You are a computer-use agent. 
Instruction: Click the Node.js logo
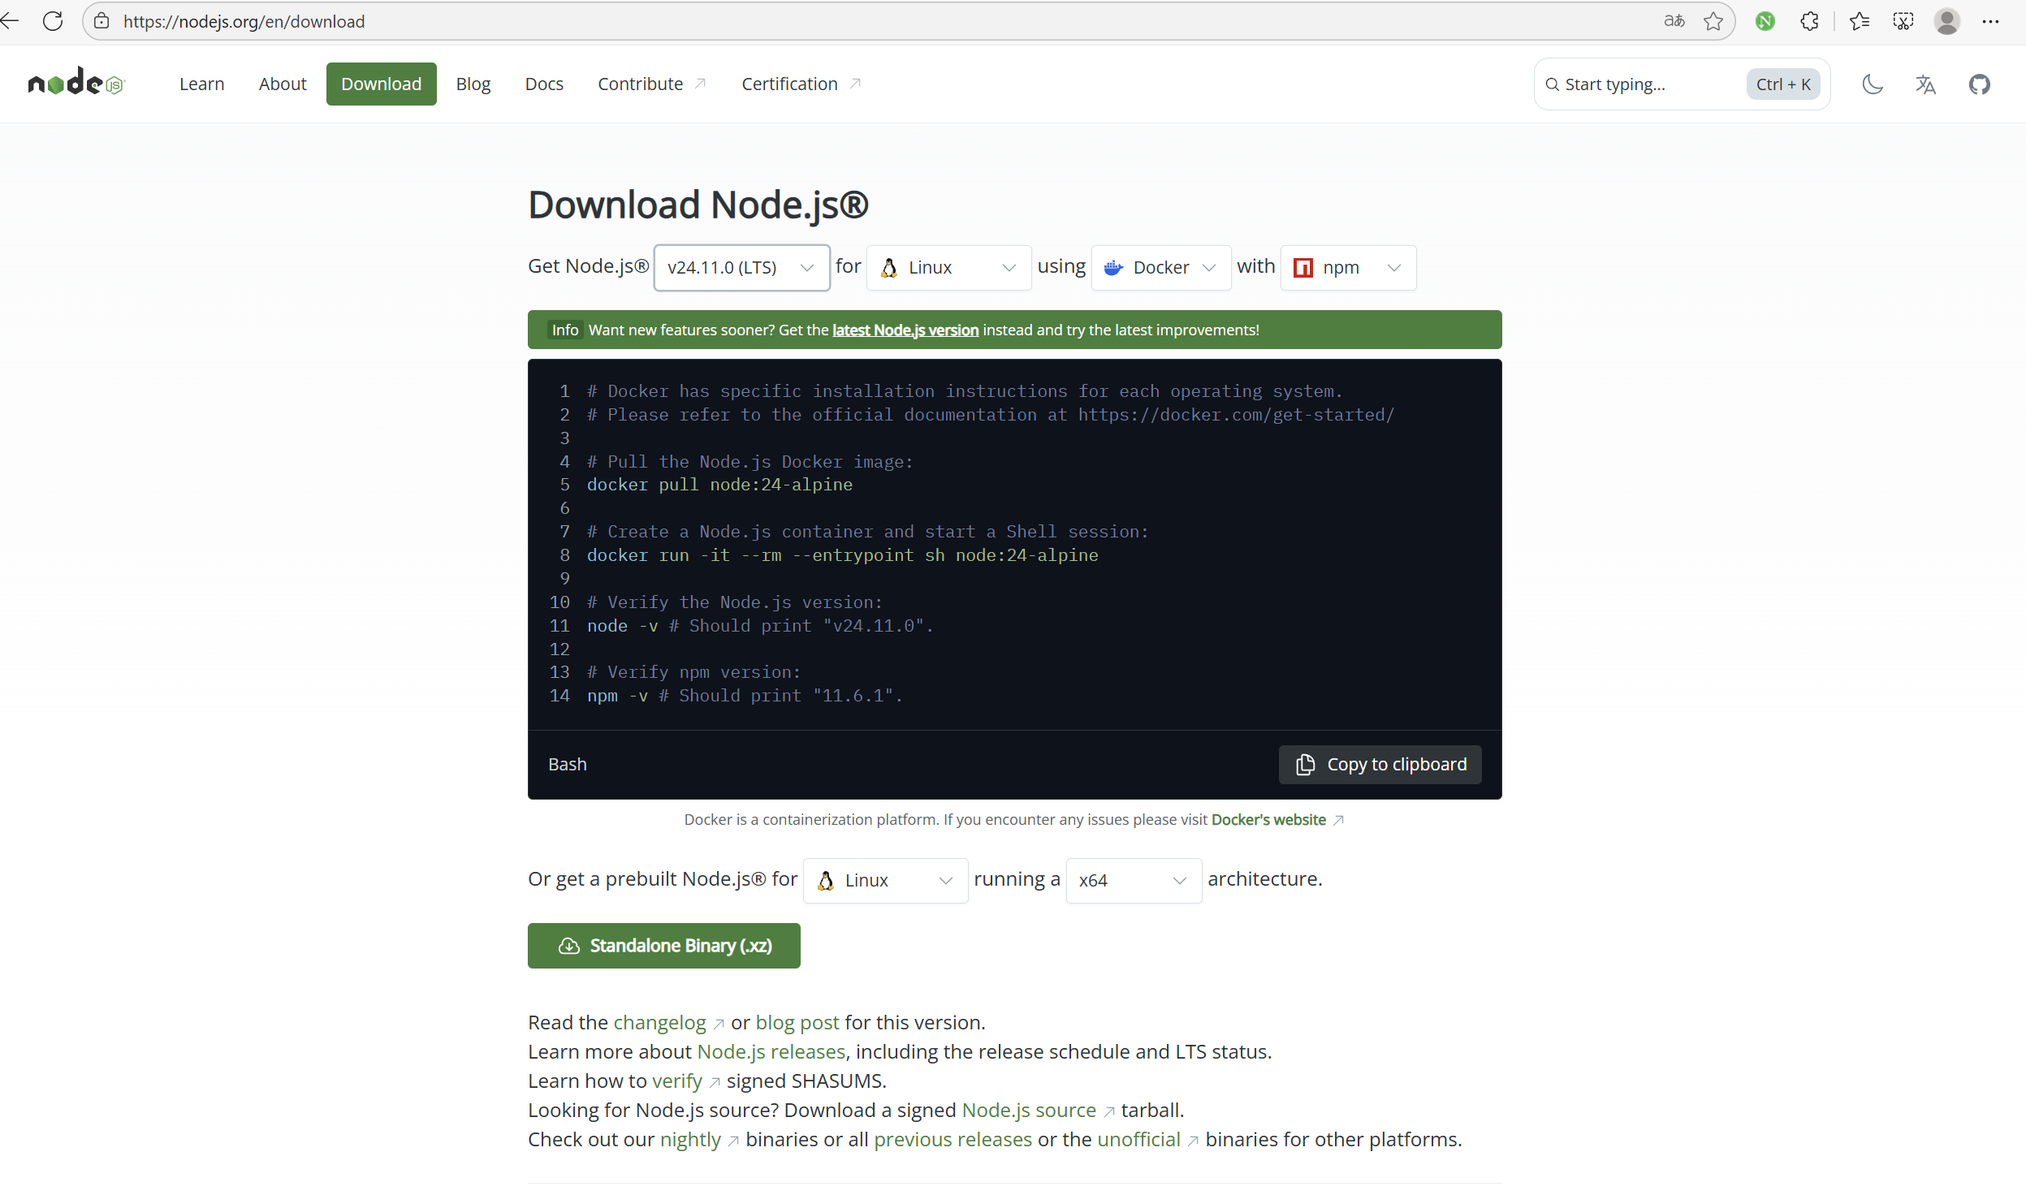(76, 84)
